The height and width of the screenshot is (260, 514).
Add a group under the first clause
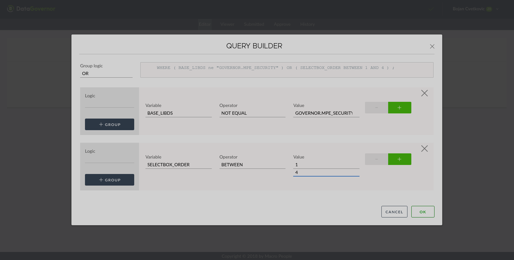(x=109, y=124)
